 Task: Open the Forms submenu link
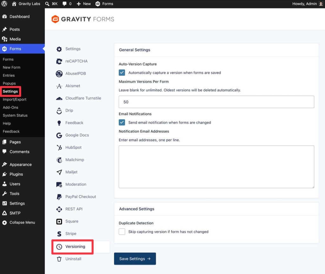tap(8, 59)
